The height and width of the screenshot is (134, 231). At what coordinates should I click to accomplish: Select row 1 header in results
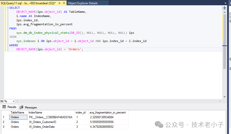pyautogui.click(x=5, y=117)
